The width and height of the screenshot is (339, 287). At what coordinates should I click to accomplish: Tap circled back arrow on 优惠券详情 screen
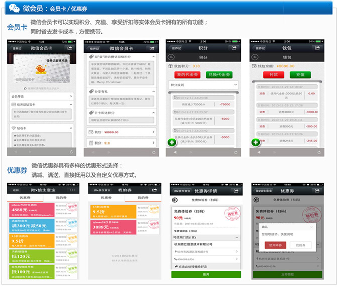[x=175, y=200]
